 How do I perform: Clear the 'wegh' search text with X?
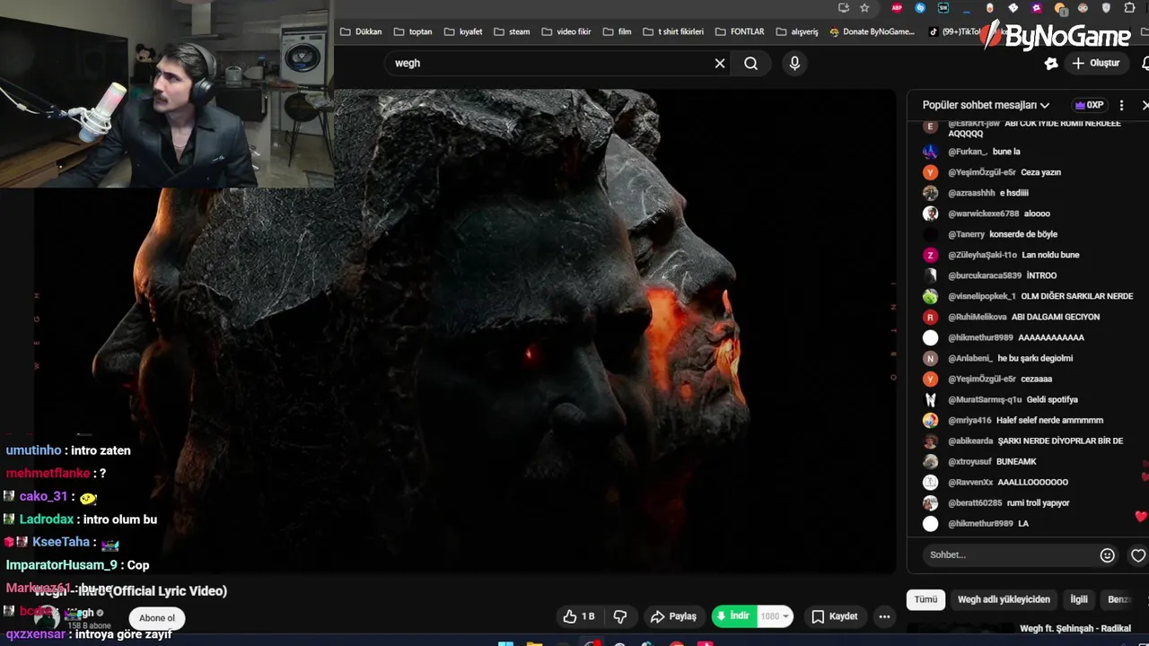[719, 63]
